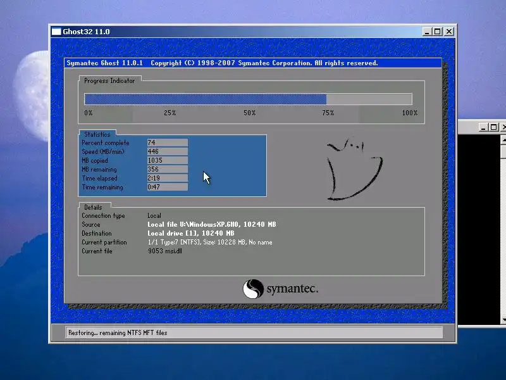Click the Percent complete label
This screenshot has height=380, width=506.
click(105, 143)
